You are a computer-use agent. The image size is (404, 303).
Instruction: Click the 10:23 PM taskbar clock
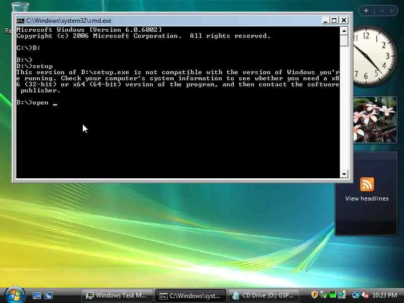click(x=384, y=295)
